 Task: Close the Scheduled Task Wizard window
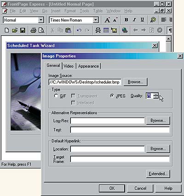coord(155,45)
